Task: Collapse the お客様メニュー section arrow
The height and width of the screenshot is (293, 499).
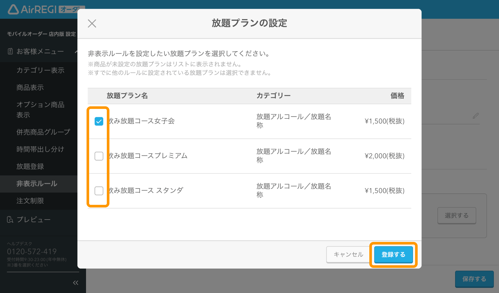Action: pos(76,52)
